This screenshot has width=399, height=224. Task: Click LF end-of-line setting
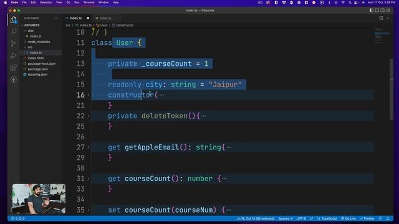[x=311, y=218]
